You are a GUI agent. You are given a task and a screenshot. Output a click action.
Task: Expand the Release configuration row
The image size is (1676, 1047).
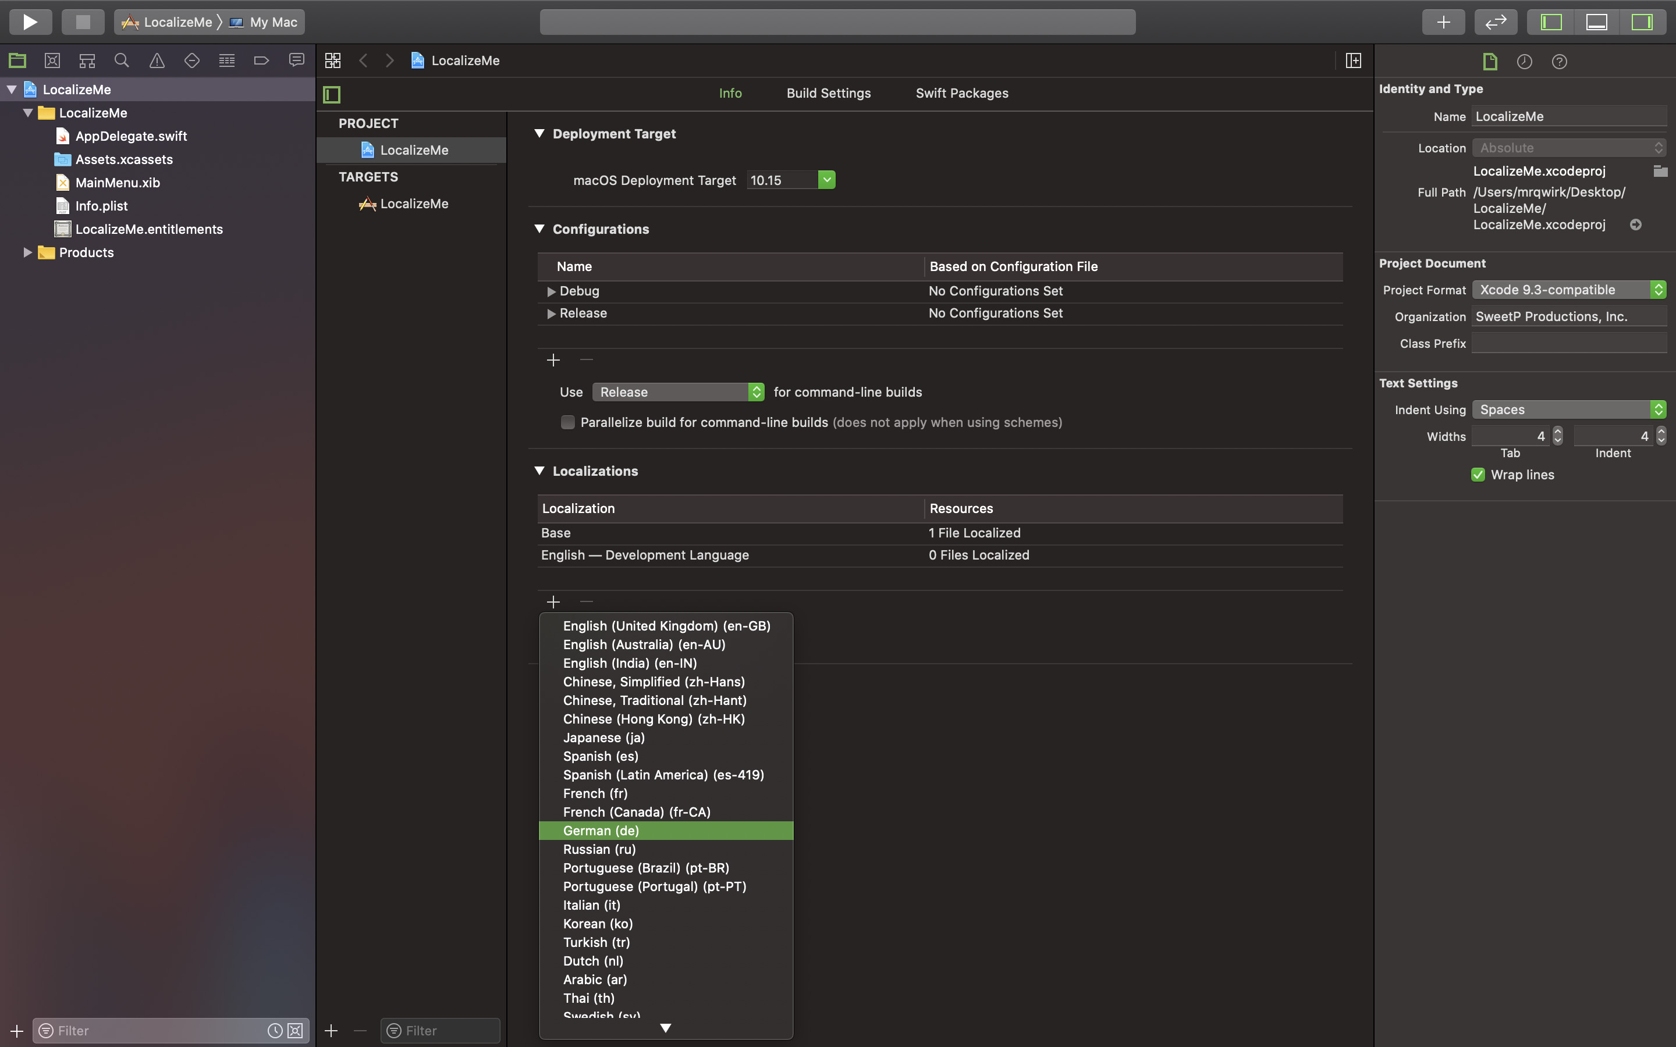tap(551, 314)
